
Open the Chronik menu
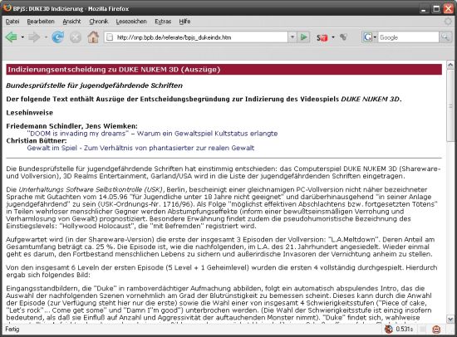pyautogui.click(x=99, y=22)
